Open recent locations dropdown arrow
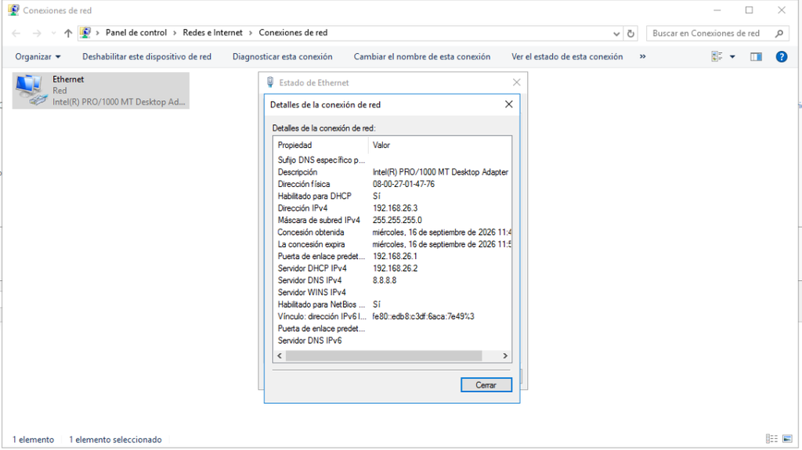This screenshot has width=802, height=450. [x=54, y=33]
